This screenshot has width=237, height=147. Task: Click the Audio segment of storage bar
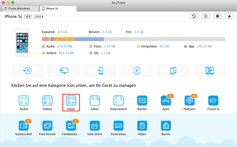click(45, 39)
